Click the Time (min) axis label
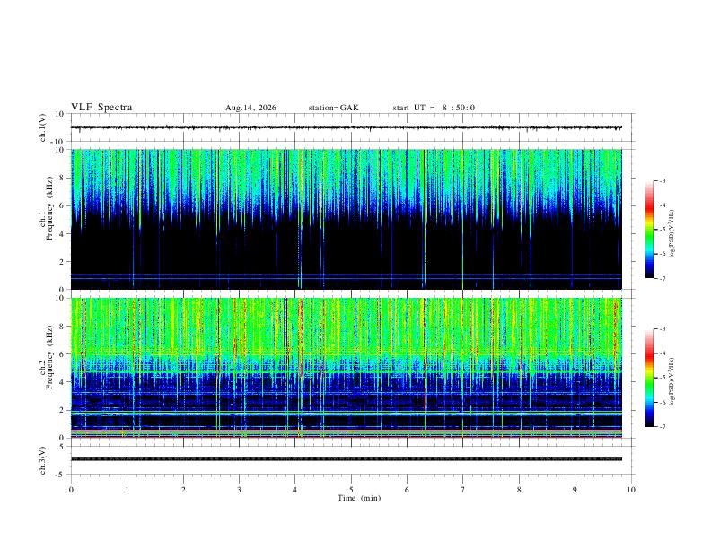The width and height of the screenshot is (711, 549). pos(359,498)
